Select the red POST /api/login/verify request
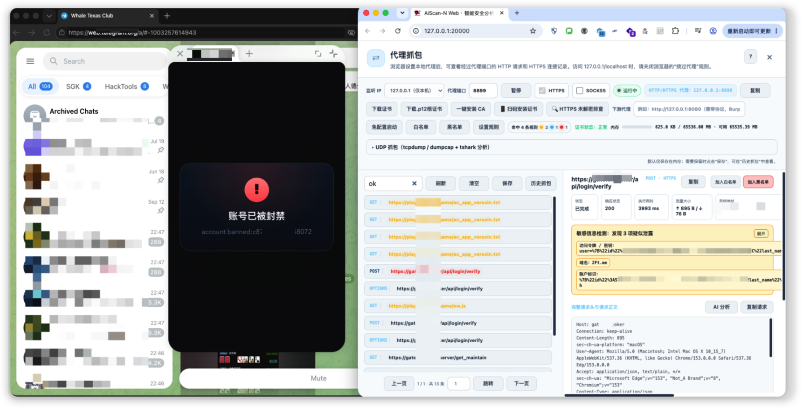 point(458,271)
